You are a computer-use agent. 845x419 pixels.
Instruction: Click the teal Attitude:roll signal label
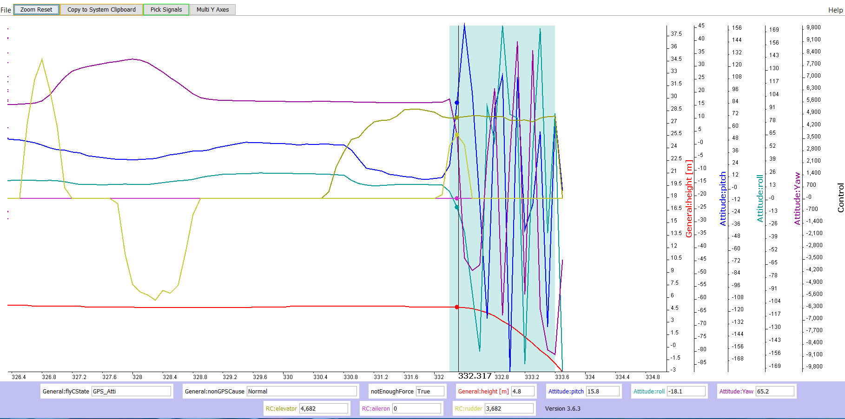click(x=649, y=392)
